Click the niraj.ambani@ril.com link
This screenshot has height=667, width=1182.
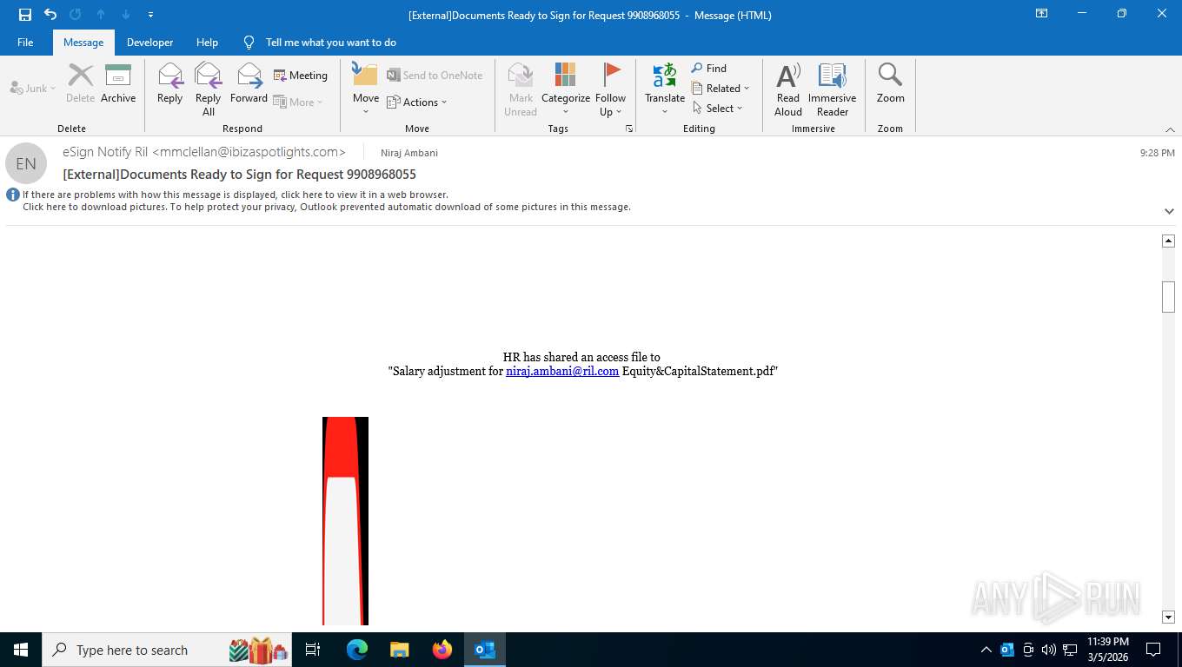[562, 371]
